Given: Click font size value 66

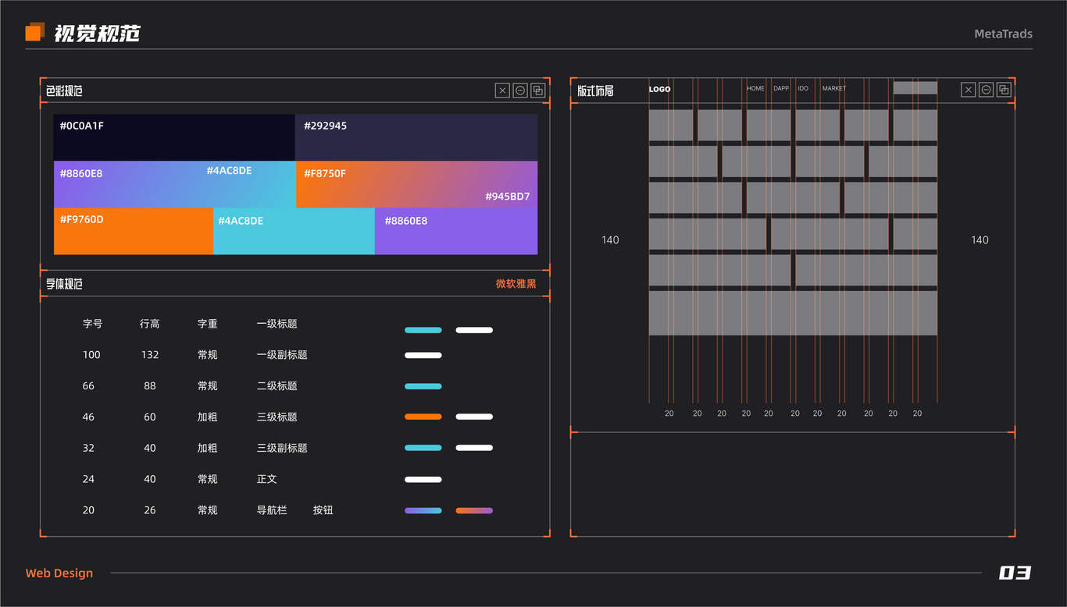Looking at the screenshot, I should (x=88, y=386).
